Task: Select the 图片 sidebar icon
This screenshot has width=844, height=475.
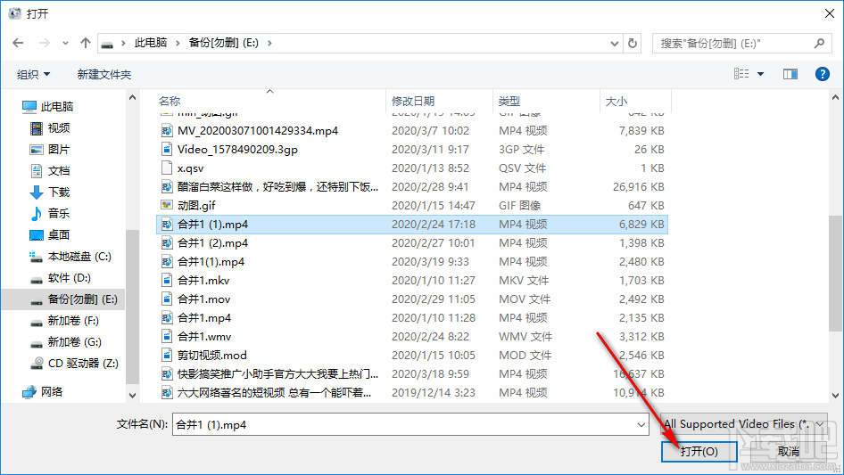Action: (x=37, y=150)
